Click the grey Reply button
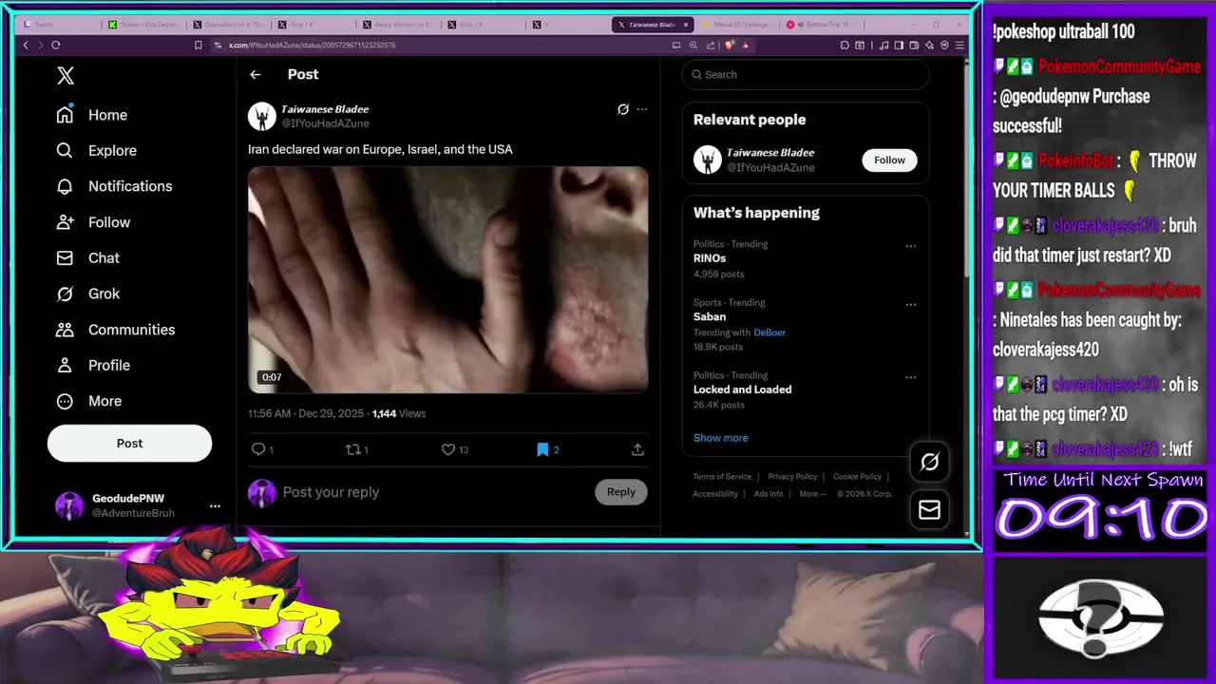This screenshot has height=684, width=1216. [621, 492]
